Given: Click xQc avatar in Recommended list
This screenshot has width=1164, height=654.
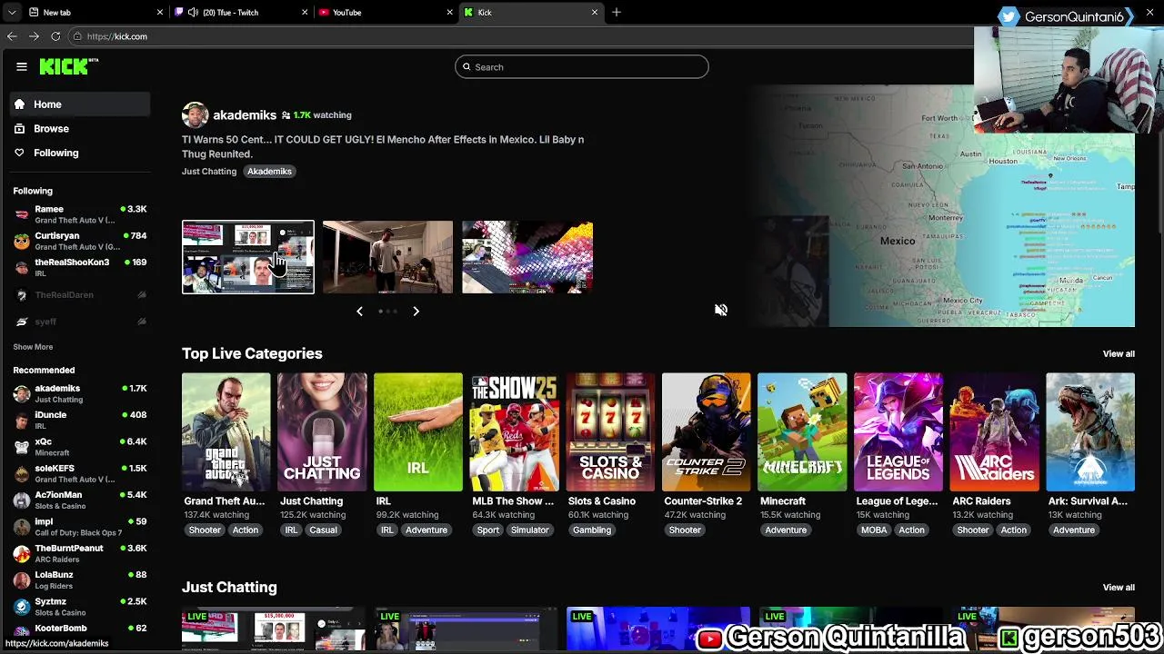Looking at the screenshot, I should pos(22,447).
